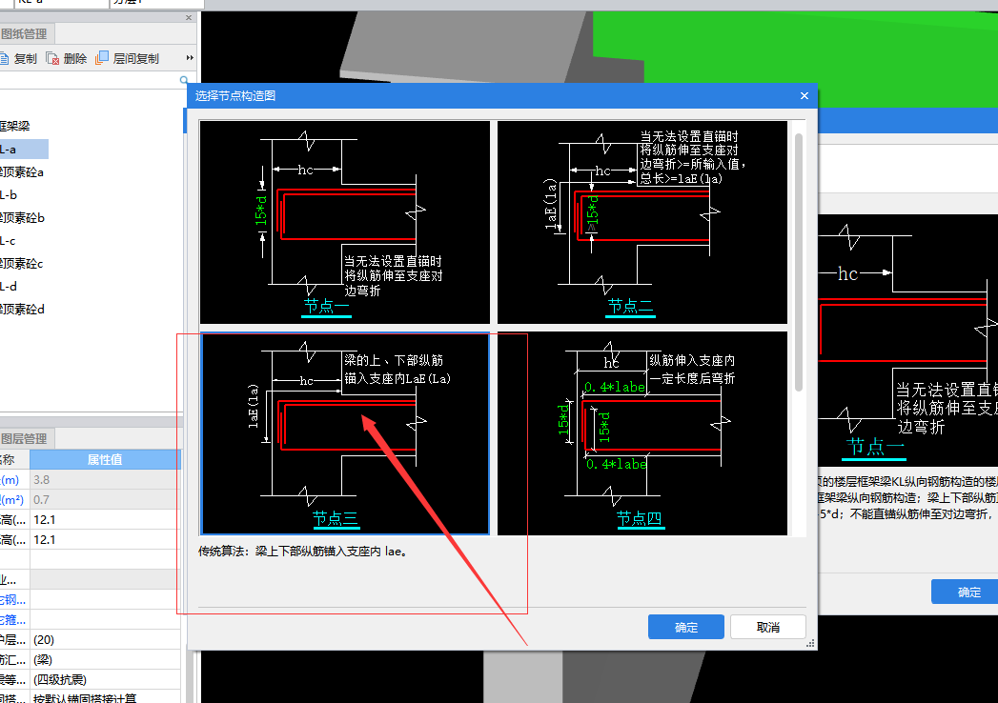998x703 pixels.
Task: Select the 节点四 thumbnail in dialog
Action: coord(642,433)
